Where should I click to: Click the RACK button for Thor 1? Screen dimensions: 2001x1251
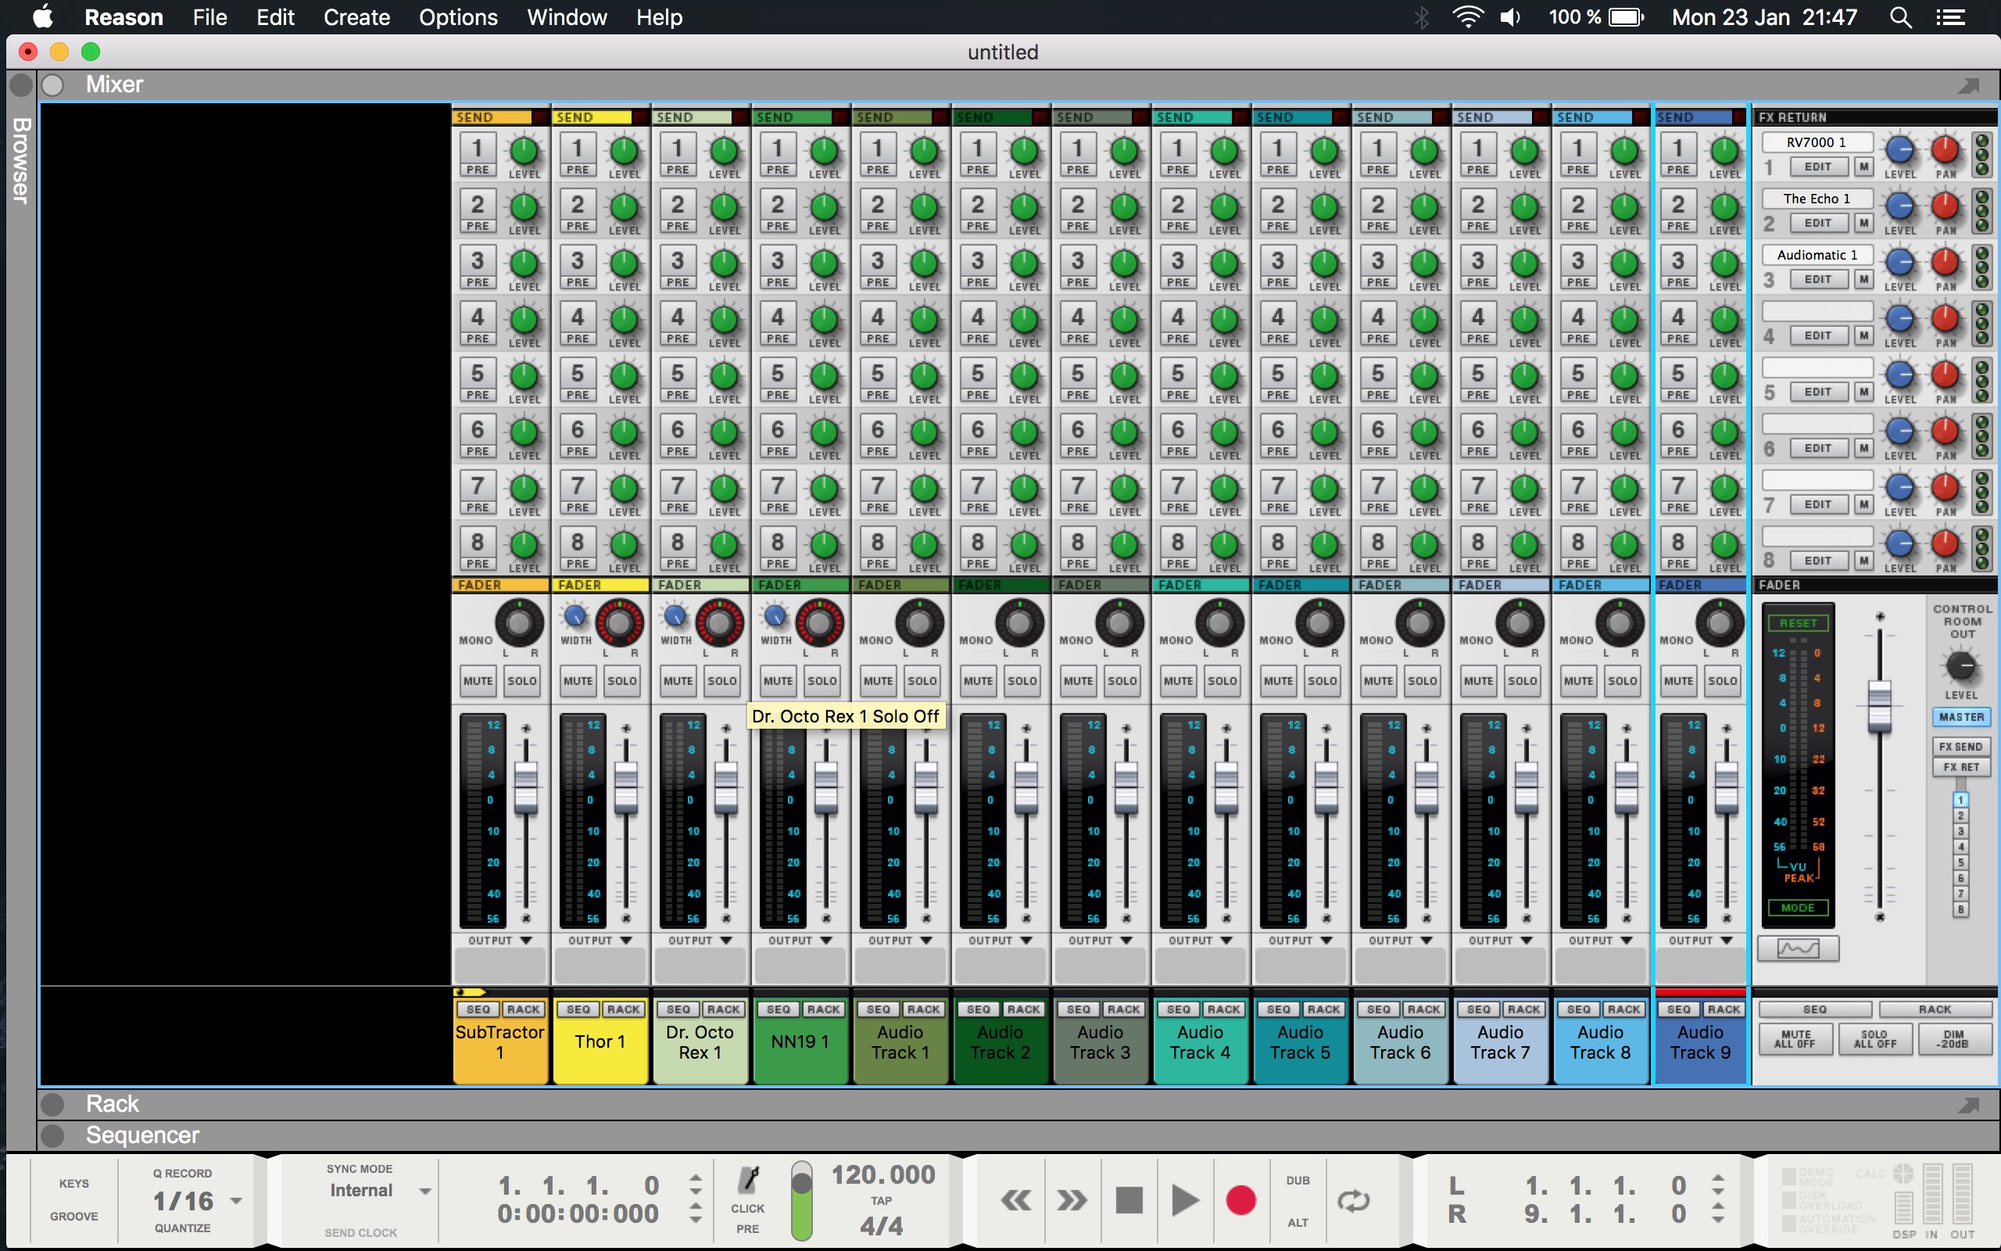[x=624, y=1009]
